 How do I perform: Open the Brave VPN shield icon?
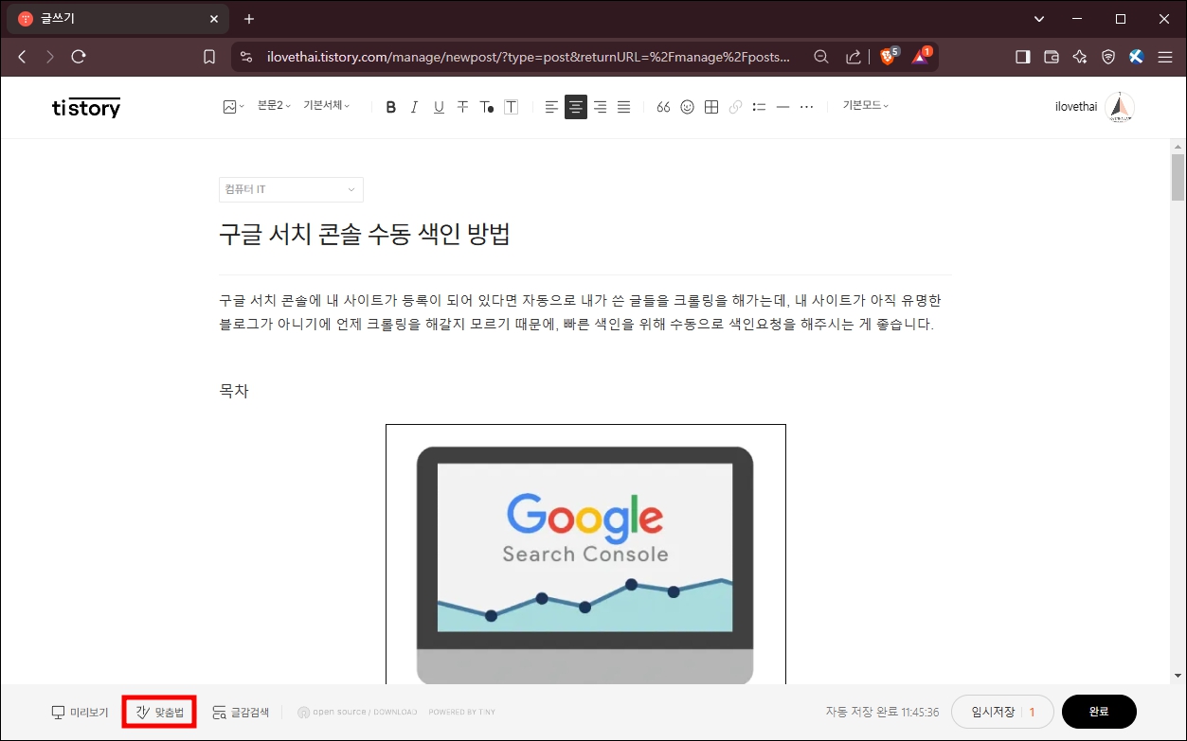1107,57
